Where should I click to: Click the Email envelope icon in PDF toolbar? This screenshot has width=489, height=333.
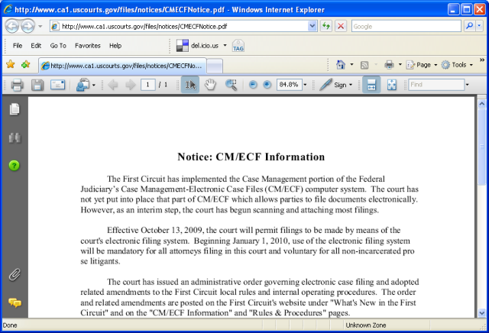pyautogui.click(x=57, y=85)
